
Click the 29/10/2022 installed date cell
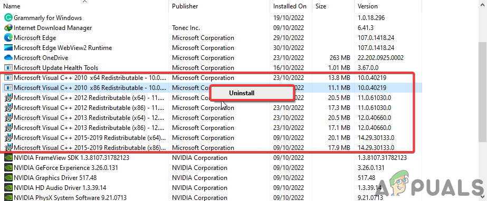pos(289,38)
